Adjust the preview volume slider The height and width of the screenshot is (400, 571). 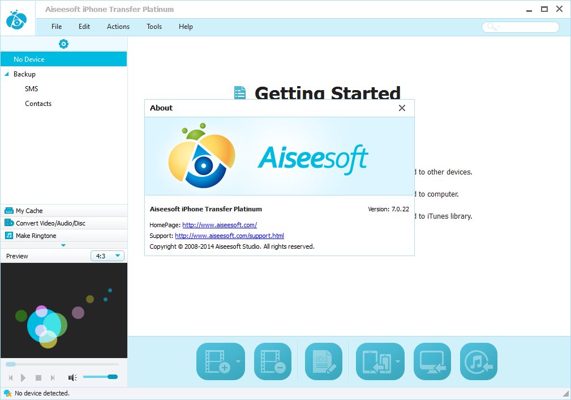point(100,377)
